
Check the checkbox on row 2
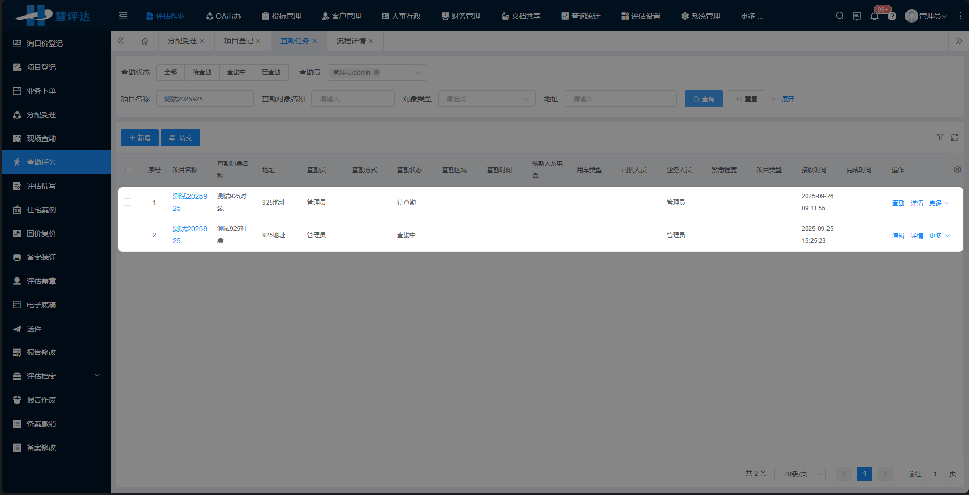[x=128, y=235]
